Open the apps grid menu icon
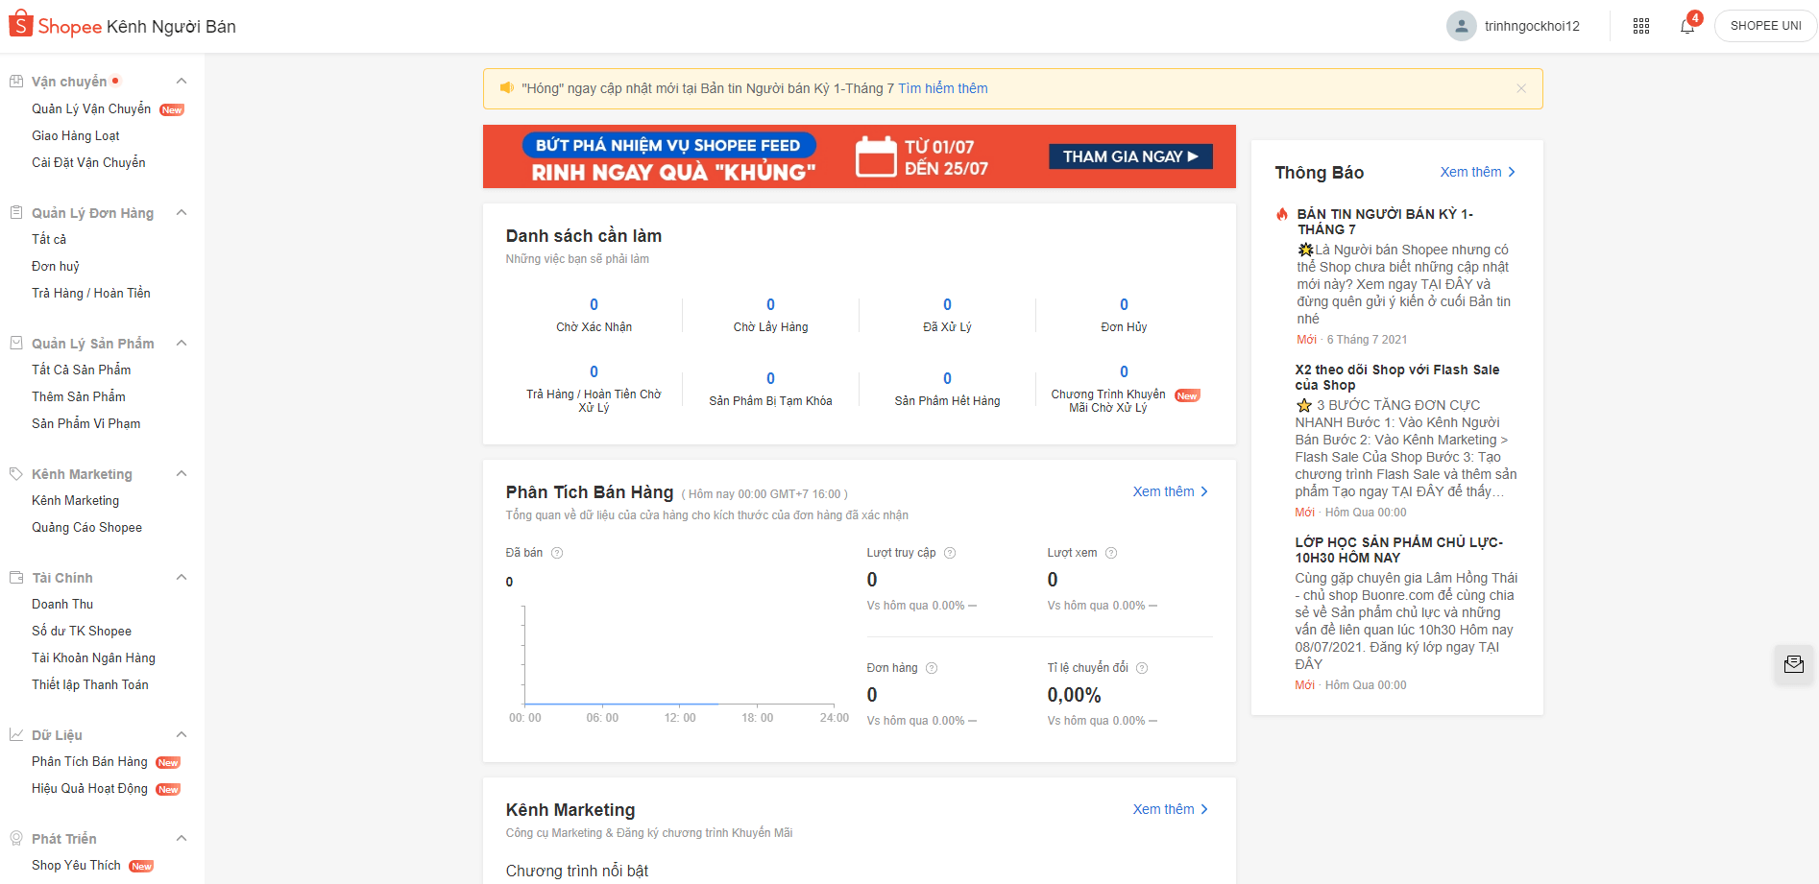The image size is (1819, 884). [1641, 26]
